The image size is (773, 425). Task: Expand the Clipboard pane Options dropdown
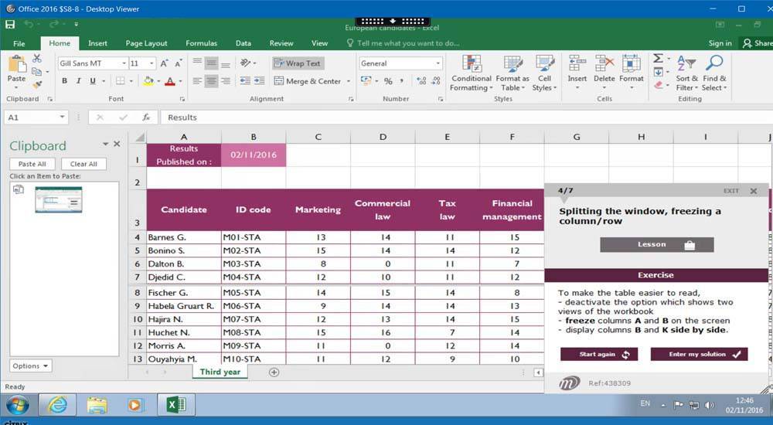tap(31, 365)
